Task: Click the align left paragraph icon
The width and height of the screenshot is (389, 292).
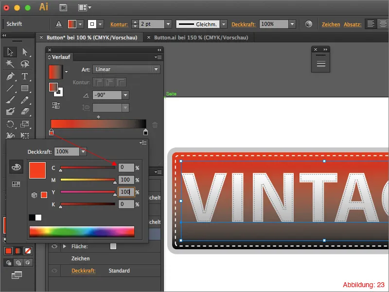Action: [x=371, y=24]
